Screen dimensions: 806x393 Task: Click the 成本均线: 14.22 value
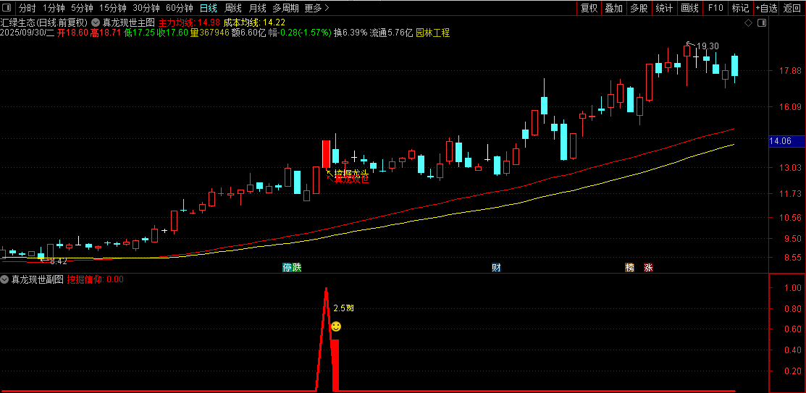click(254, 22)
